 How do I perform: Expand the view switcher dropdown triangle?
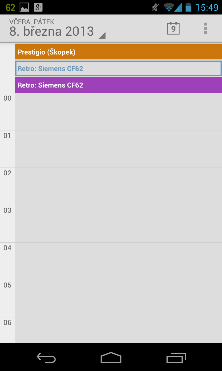point(102,36)
